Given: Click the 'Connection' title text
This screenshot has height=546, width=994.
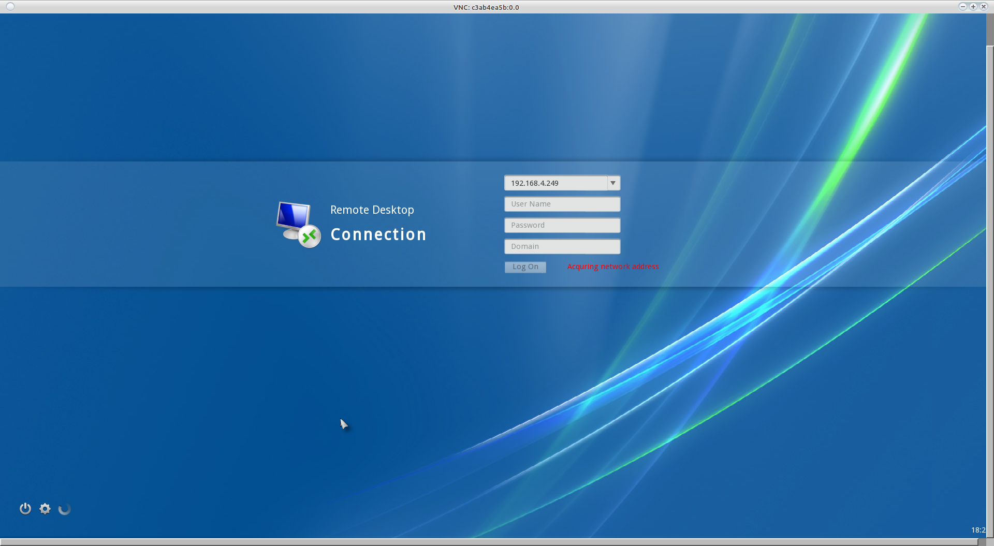Looking at the screenshot, I should click(378, 234).
